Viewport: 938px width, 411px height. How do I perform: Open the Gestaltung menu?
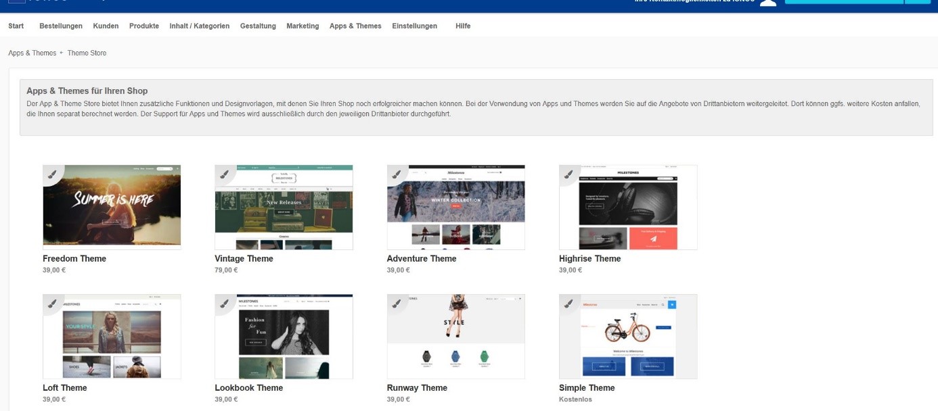pos(258,26)
